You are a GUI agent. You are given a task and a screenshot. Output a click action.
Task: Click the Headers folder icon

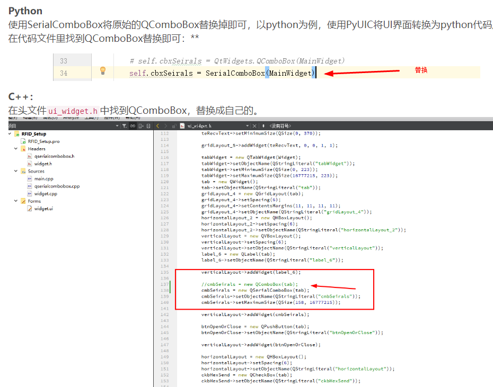[x=23, y=149]
